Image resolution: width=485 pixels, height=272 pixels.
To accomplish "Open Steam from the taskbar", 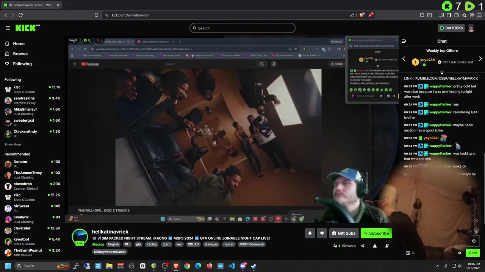I will (253, 266).
